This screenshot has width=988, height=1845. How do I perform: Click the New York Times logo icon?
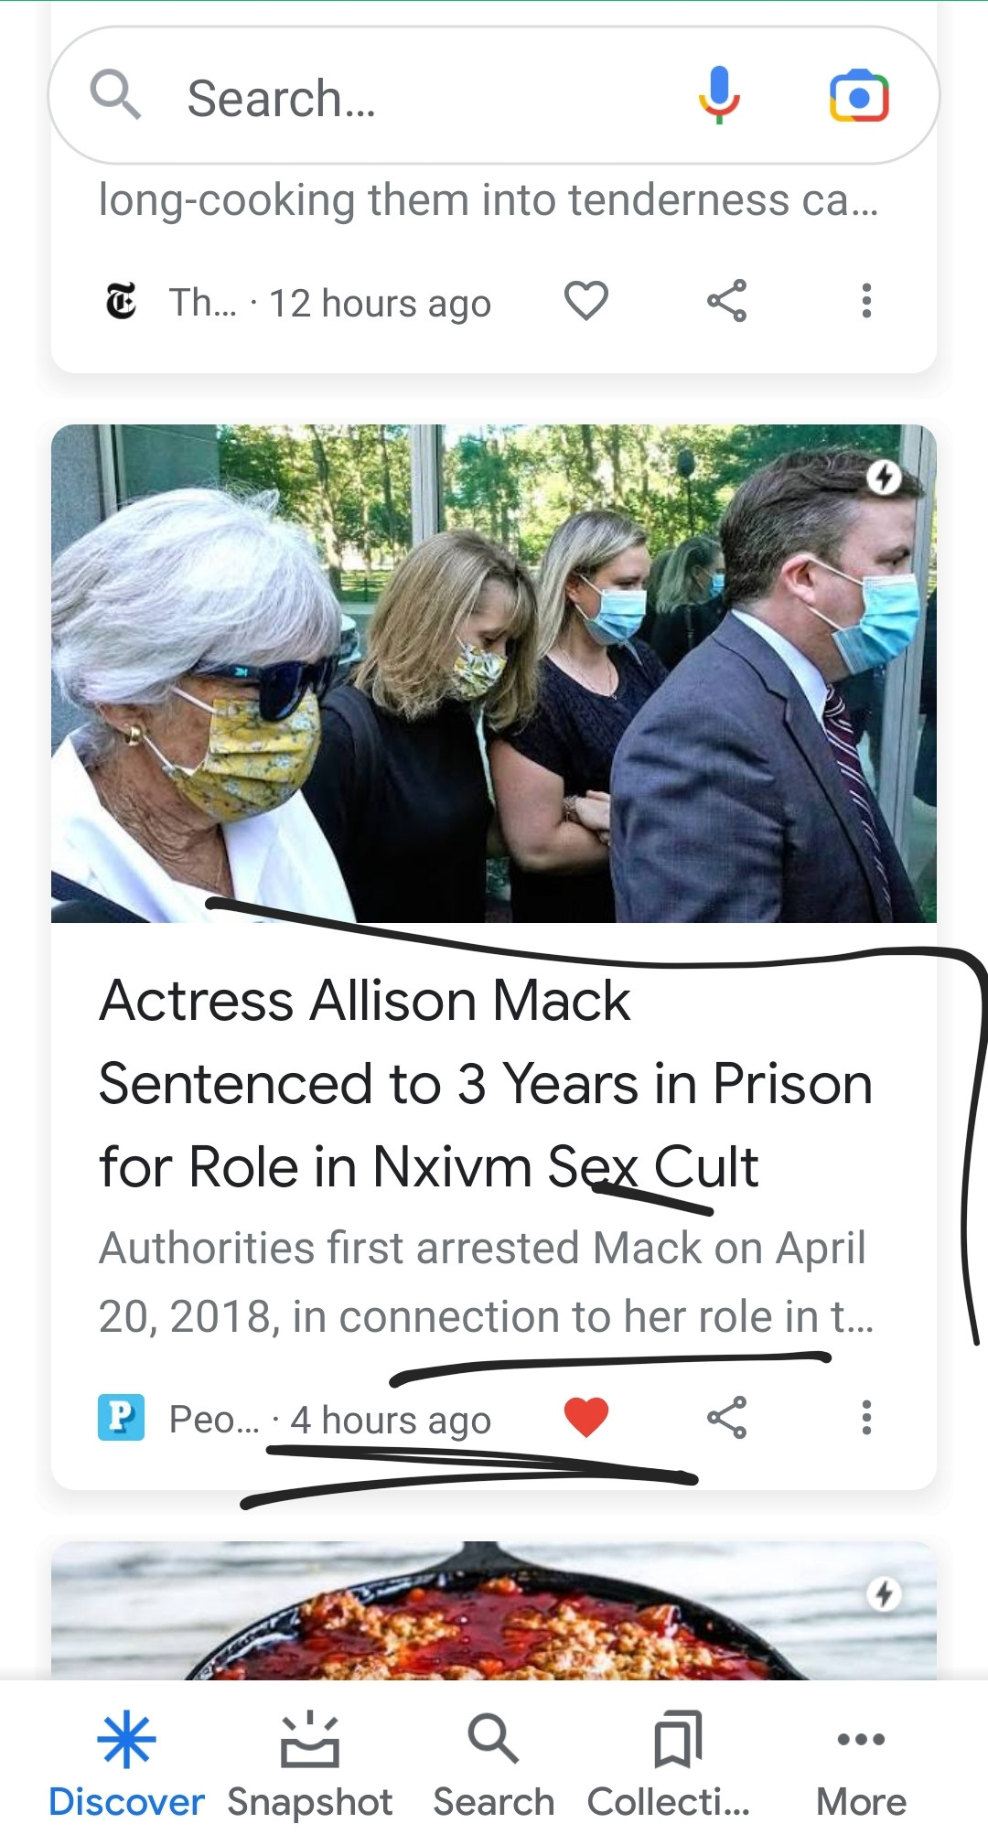pos(121,301)
